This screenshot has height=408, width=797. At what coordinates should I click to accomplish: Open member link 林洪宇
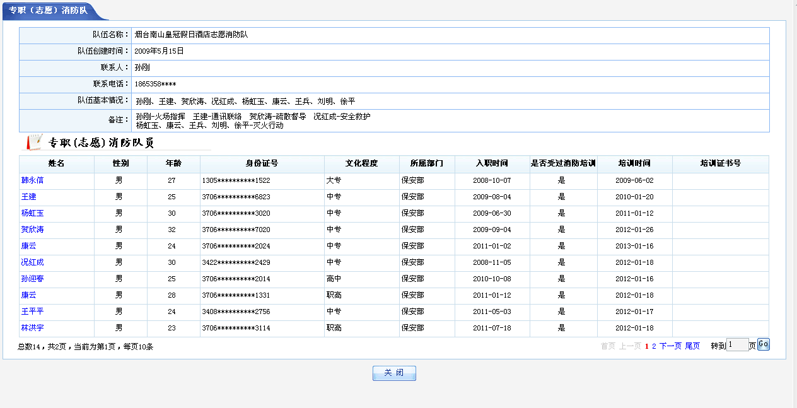[32, 328]
